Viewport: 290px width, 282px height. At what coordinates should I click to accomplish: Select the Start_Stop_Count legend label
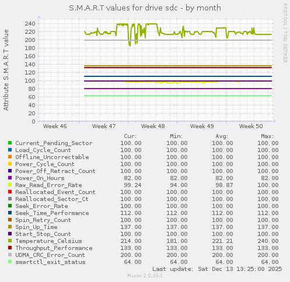(43, 234)
